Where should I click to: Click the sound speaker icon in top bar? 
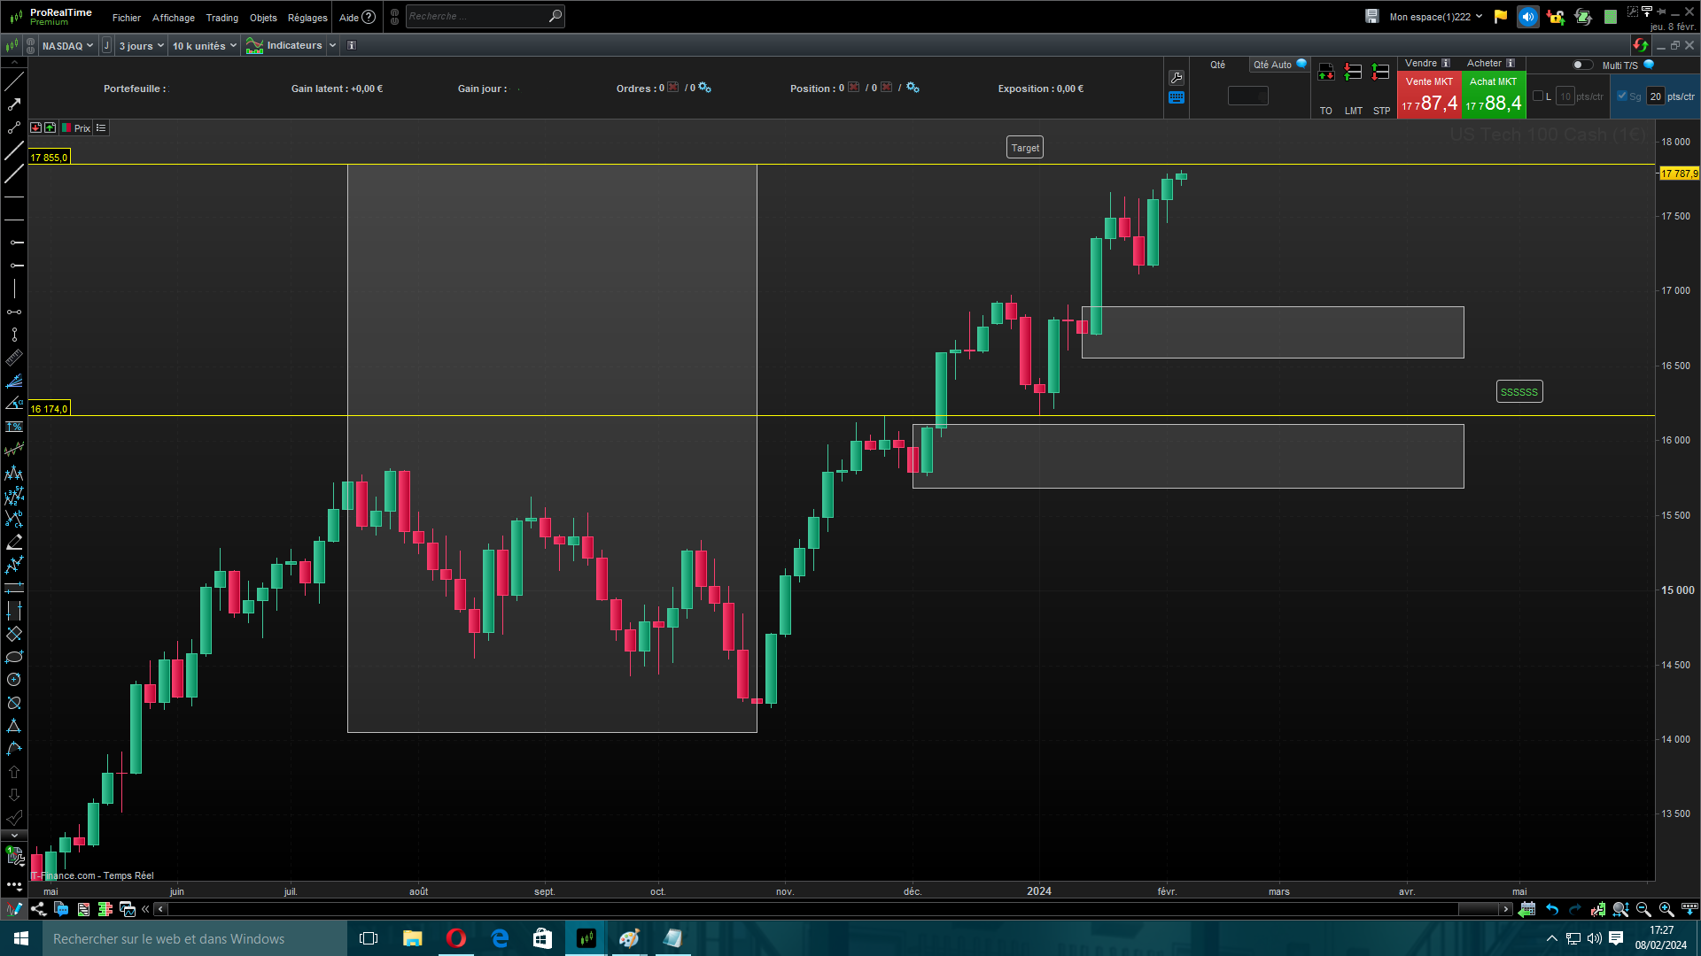[1527, 17]
